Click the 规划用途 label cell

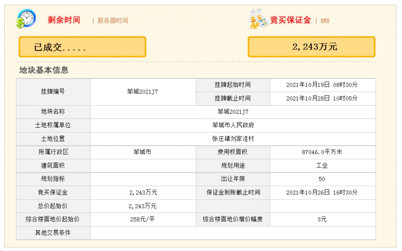[x=233, y=166]
